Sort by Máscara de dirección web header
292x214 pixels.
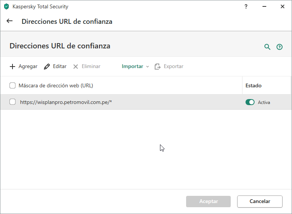click(x=56, y=85)
